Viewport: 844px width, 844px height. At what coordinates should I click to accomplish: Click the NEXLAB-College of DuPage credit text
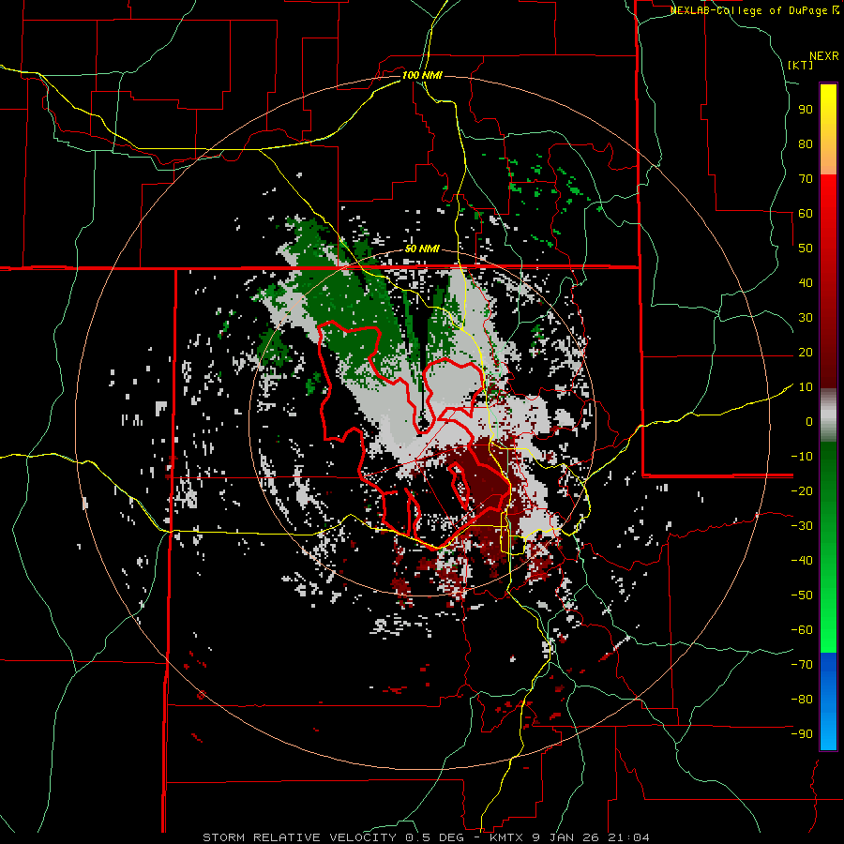click(754, 10)
